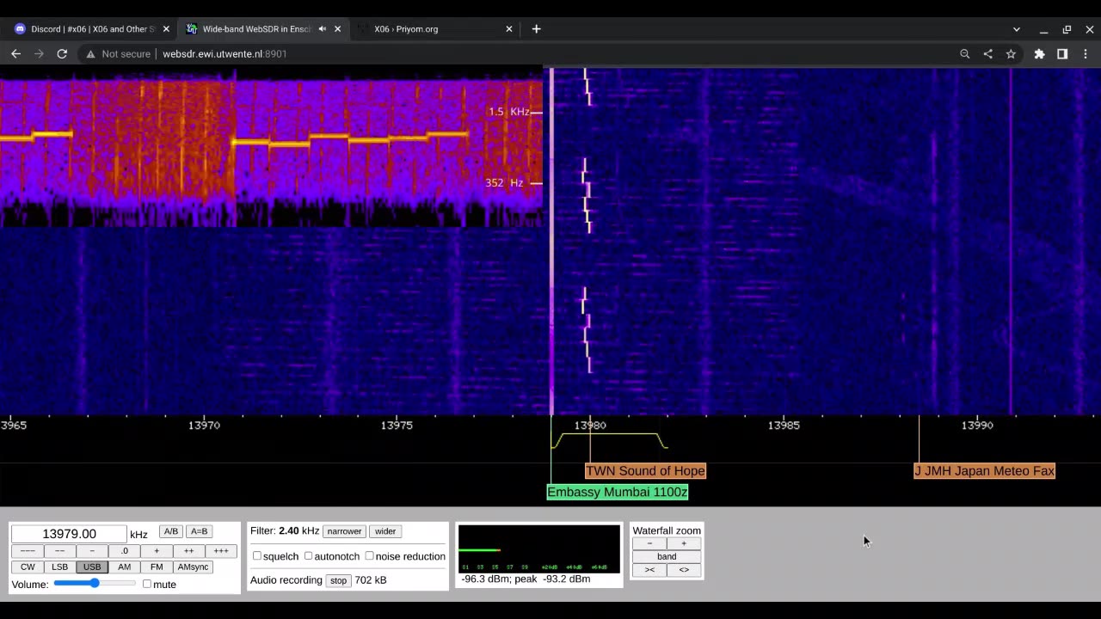Zoom waterfall to whole band
This screenshot has height=619, width=1101.
(x=667, y=556)
